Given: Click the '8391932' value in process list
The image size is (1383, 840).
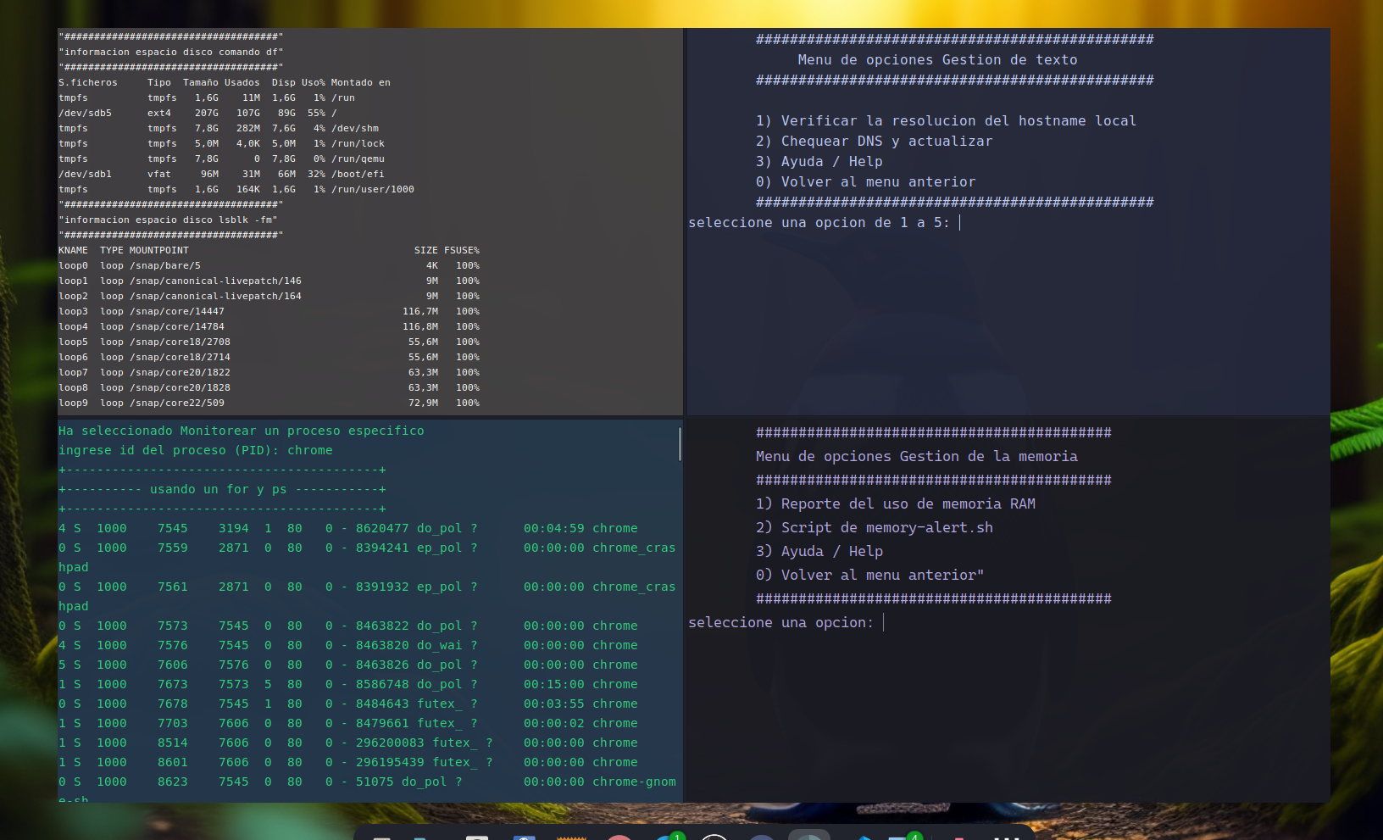Looking at the screenshot, I should coord(382,587).
